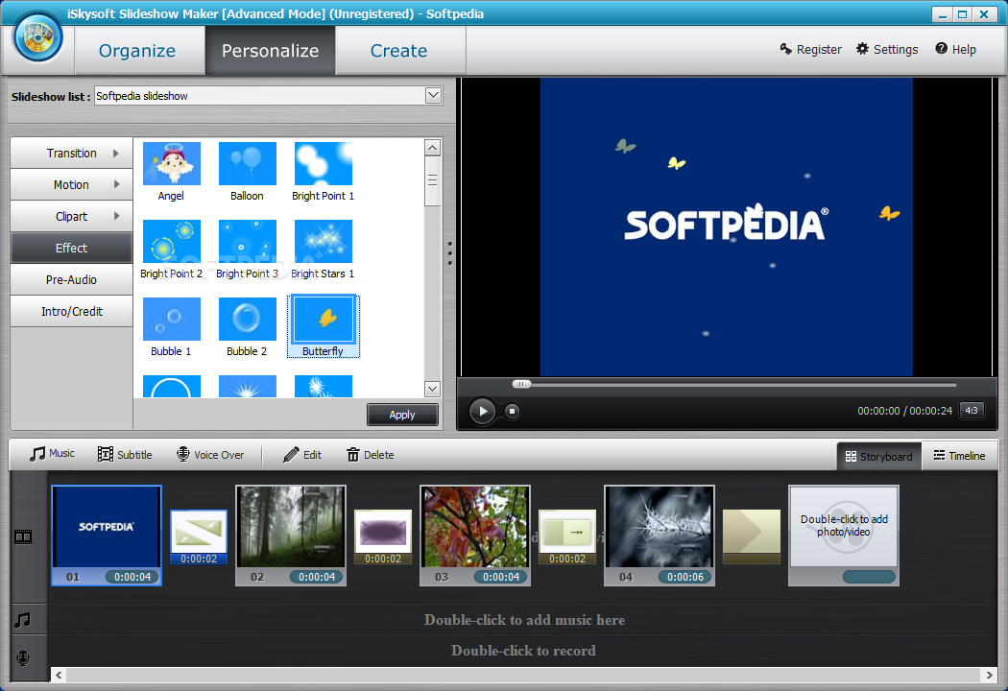Open the Slideshow list dropdown
The height and width of the screenshot is (691, 1008).
point(433,96)
